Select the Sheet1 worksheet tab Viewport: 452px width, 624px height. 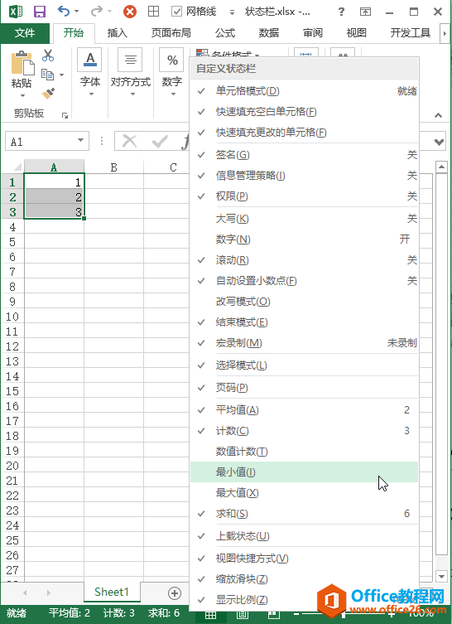112,593
